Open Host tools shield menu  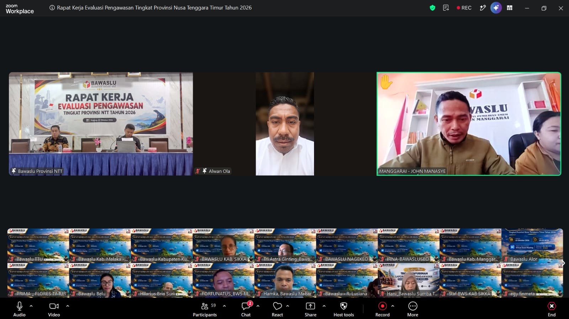click(344, 309)
